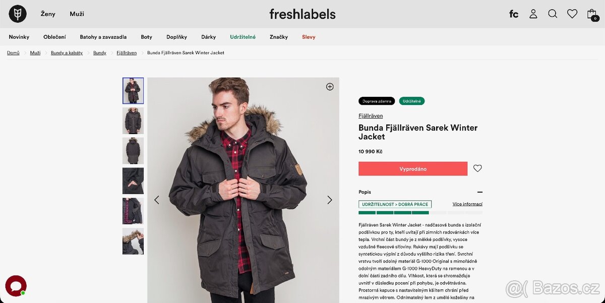
Task: Show the next photo with the right arrow
Action: [330, 200]
